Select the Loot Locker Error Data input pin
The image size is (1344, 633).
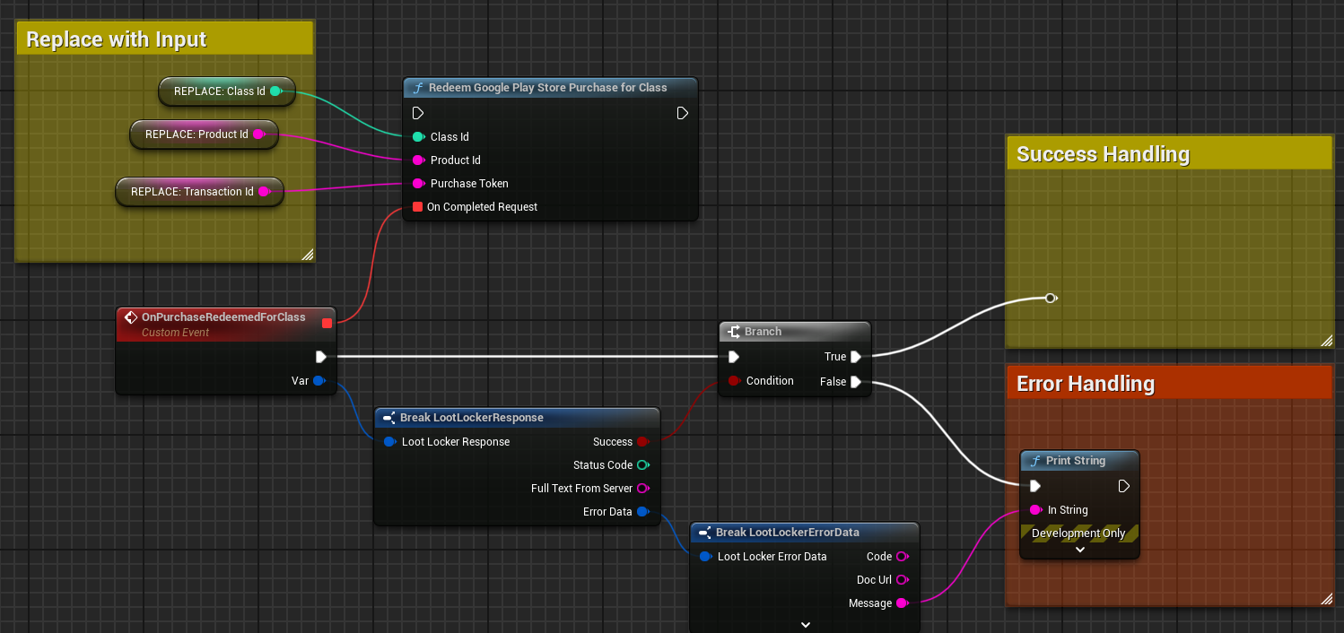click(705, 557)
